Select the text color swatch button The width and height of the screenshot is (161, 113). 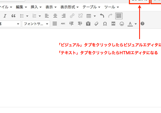pos(130,24)
